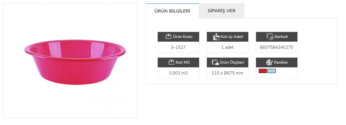Image resolution: width=346 pixels, height=125 pixels.
Task: Select the red color swatch
Action: [263, 71]
